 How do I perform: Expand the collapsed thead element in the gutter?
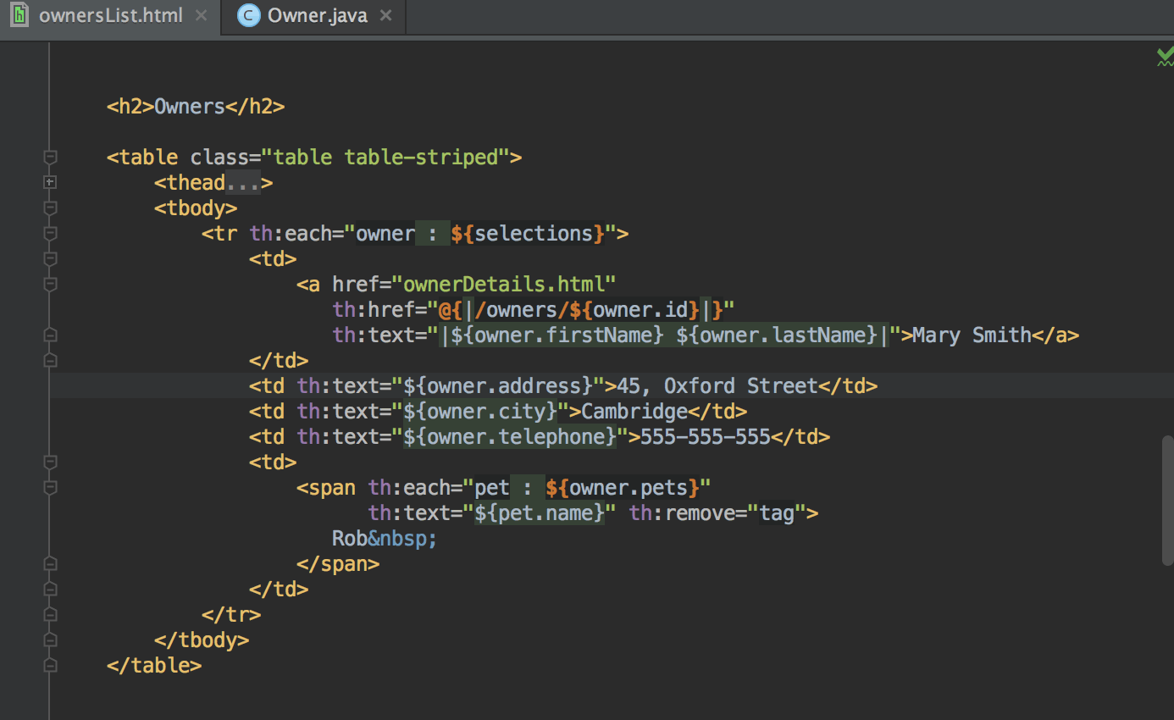coord(50,181)
